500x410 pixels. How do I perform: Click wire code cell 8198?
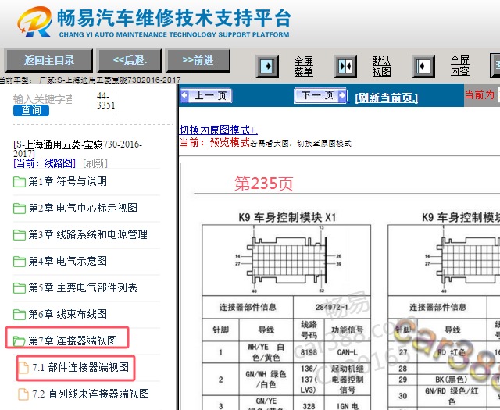(309, 352)
